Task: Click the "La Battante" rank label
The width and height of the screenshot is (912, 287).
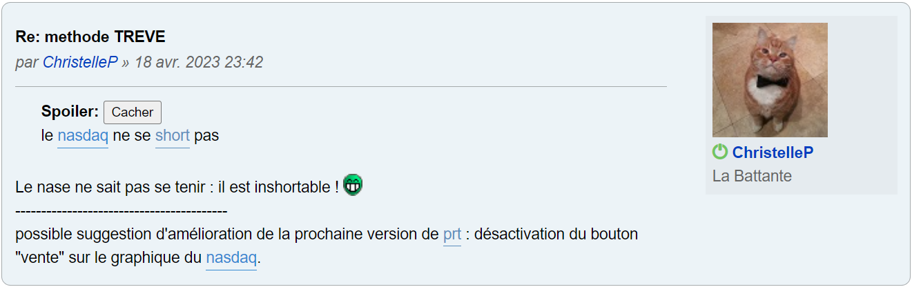Action: point(752,176)
